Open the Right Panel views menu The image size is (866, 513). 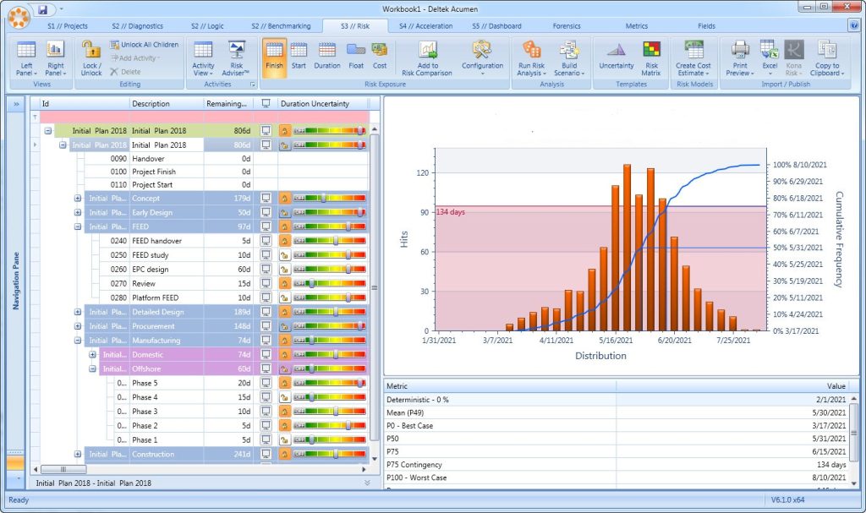tap(55, 58)
